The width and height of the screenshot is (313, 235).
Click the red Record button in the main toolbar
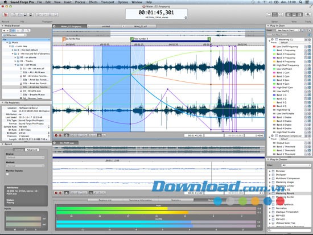tap(5, 15)
